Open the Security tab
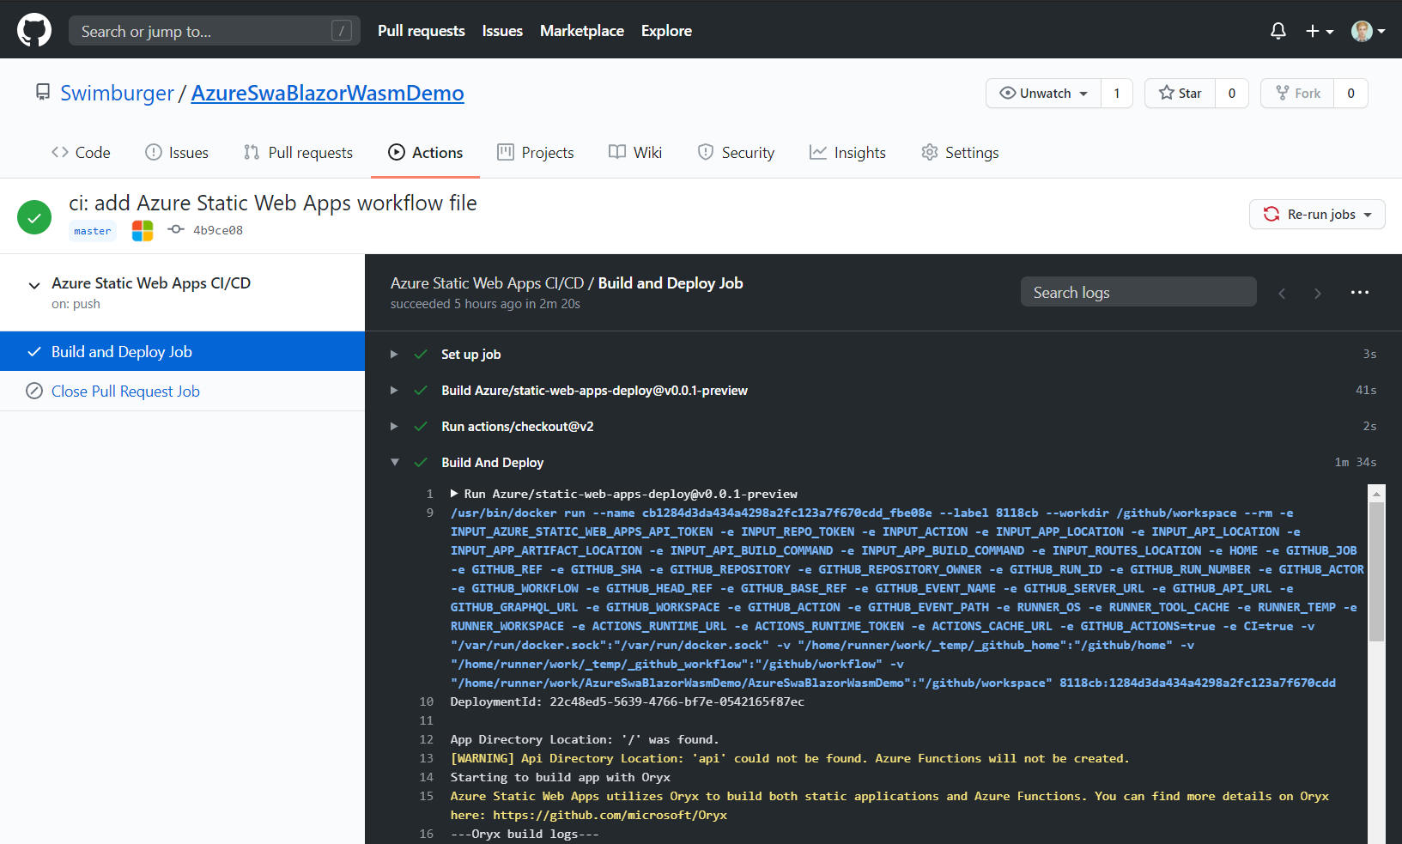1402x844 pixels. click(x=736, y=152)
